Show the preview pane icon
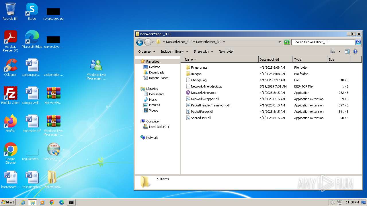 coord(347,51)
